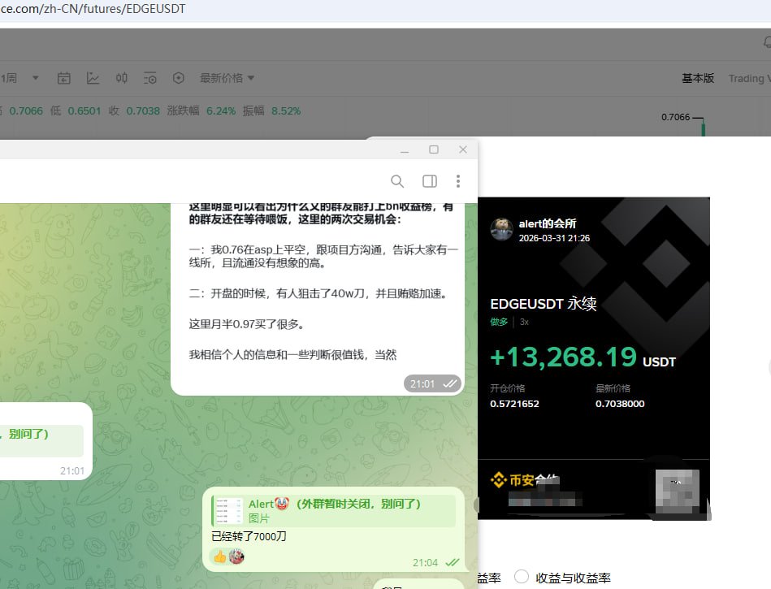Maximize the Telegram window
Image resolution: width=771 pixels, height=589 pixels.
pyautogui.click(x=434, y=149)
